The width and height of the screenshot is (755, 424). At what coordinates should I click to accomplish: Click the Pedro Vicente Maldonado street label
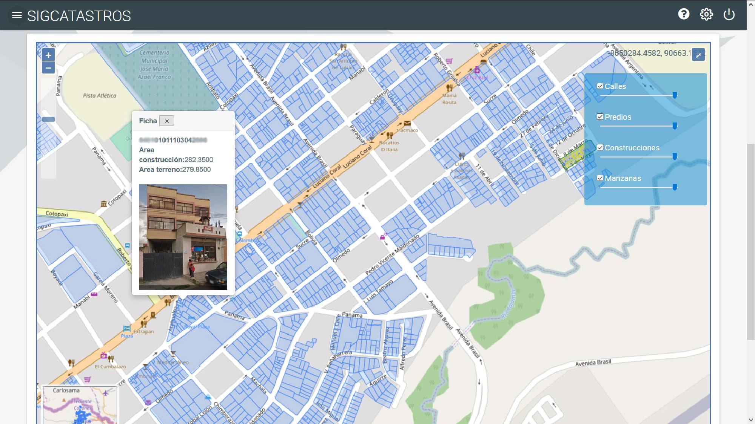(x=392, y=255)
